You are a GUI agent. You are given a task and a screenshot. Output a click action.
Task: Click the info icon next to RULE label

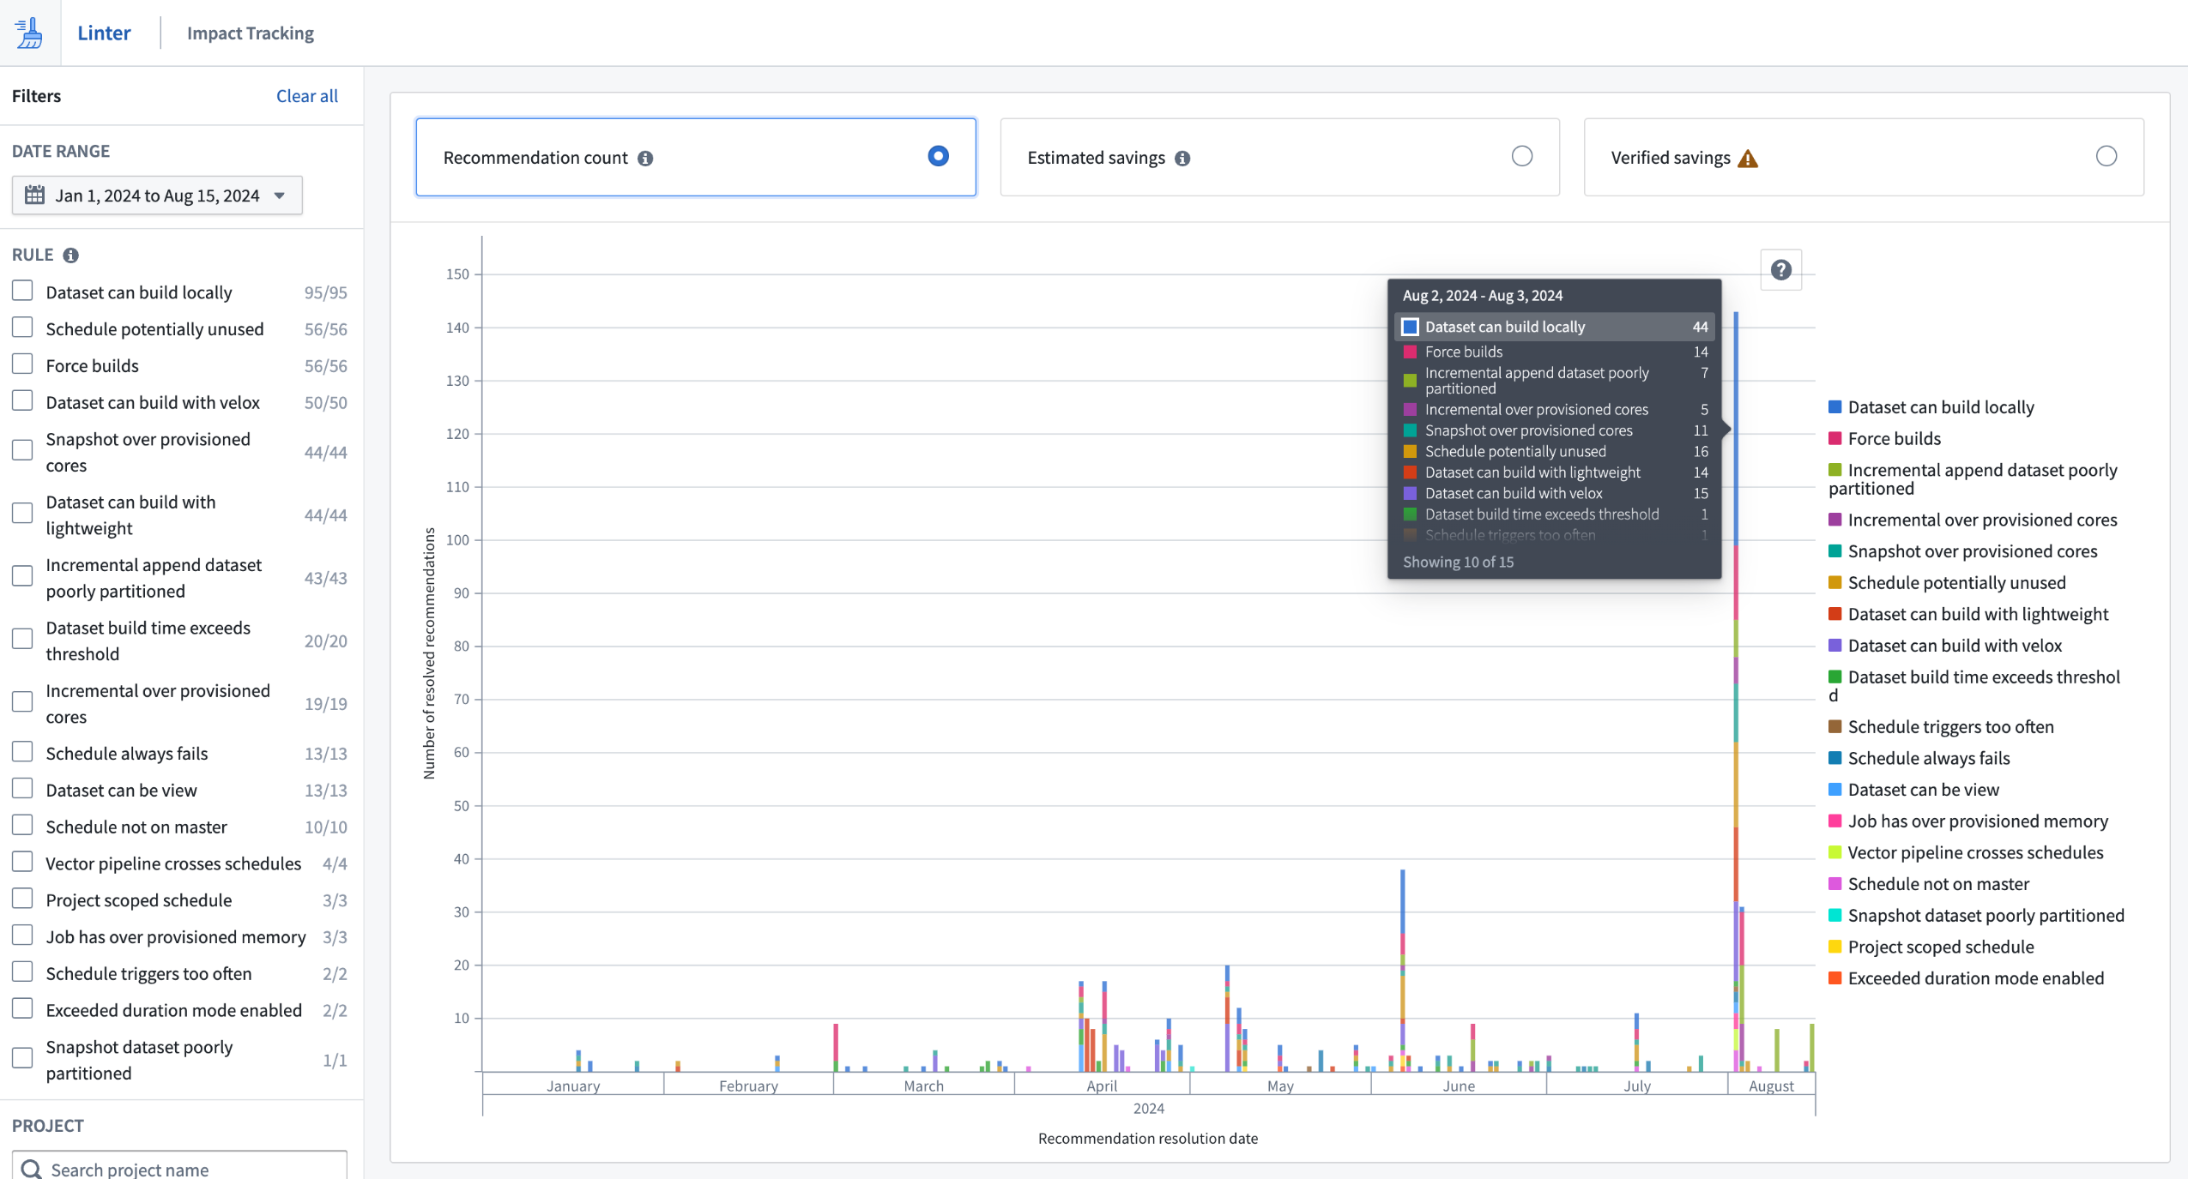tap(71, 256)
